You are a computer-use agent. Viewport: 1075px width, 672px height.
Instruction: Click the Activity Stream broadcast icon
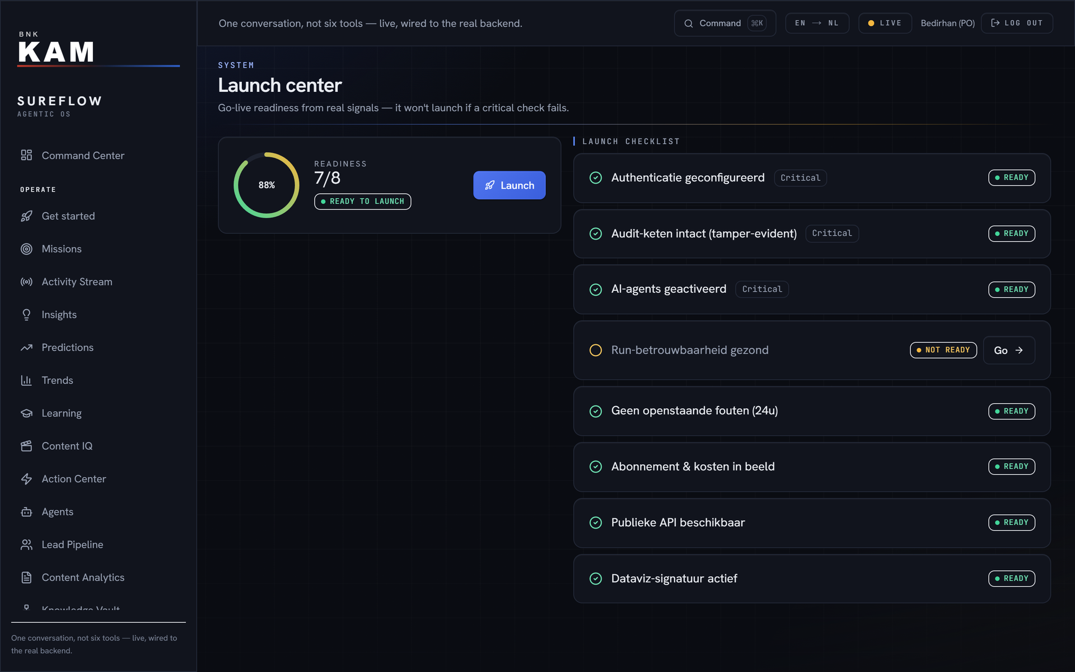[x=26, y=282]
